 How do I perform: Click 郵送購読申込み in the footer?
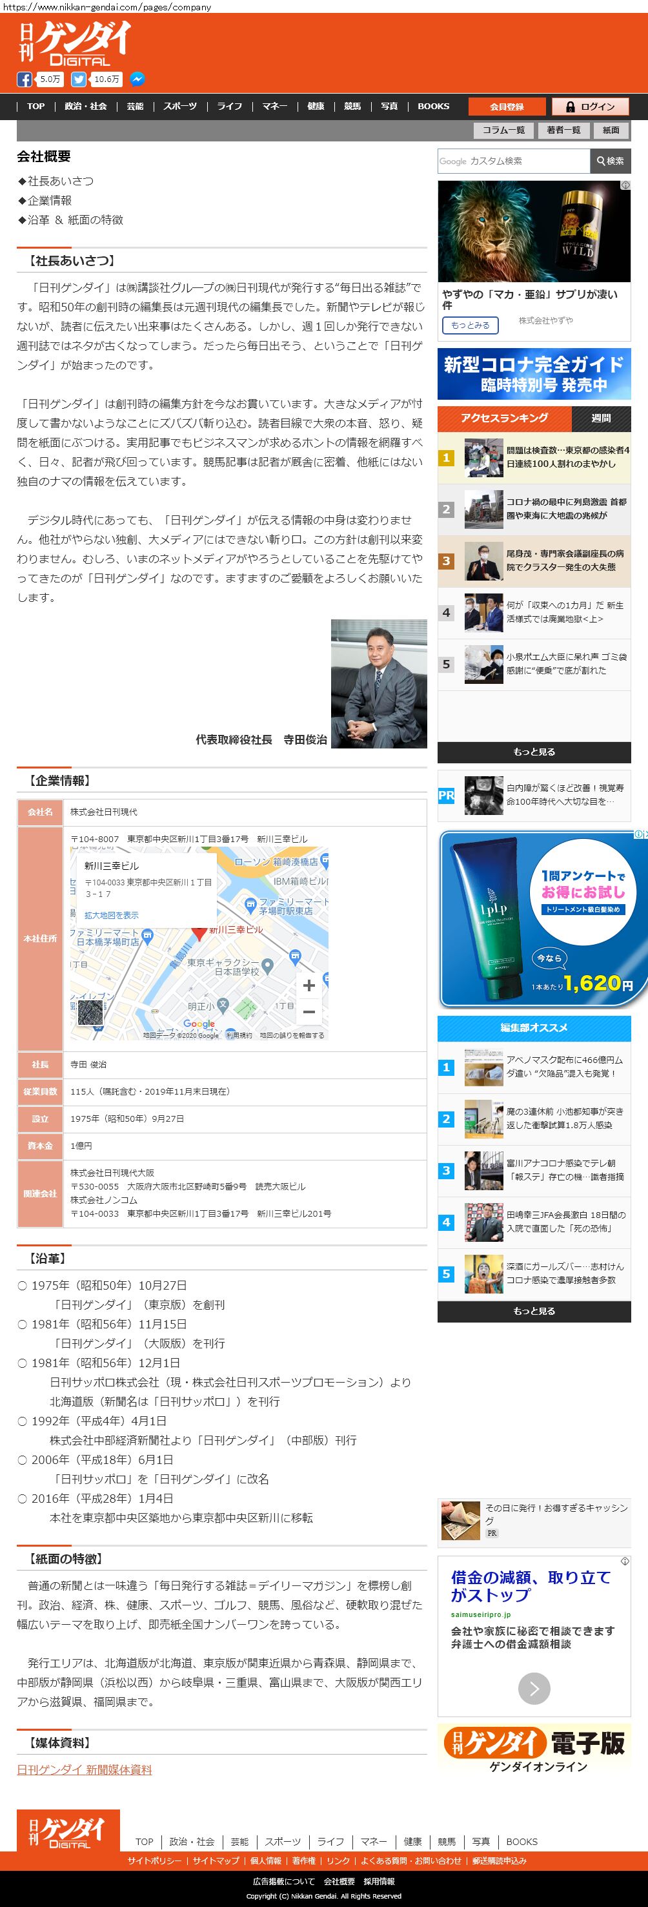point(500,1861)
